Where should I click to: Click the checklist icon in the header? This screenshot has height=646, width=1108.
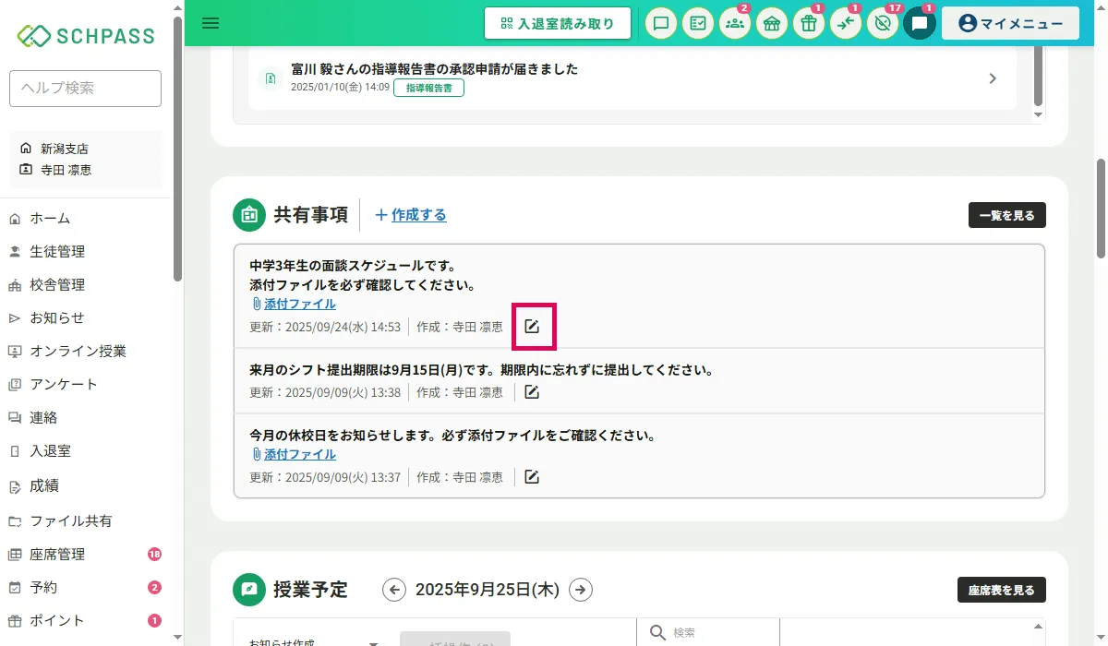pos(698,24)
